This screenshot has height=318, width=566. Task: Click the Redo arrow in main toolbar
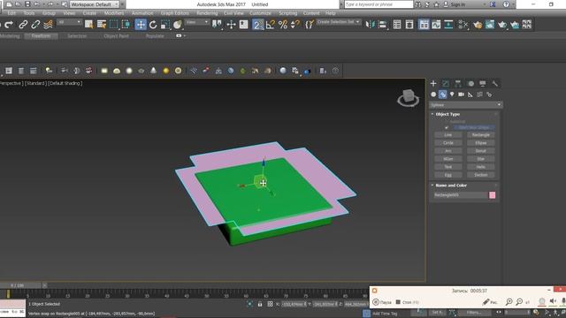coord(9,25)
